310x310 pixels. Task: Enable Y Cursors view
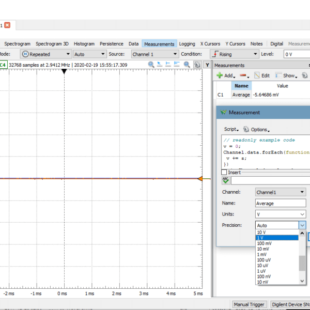click(x=235, y=44)
